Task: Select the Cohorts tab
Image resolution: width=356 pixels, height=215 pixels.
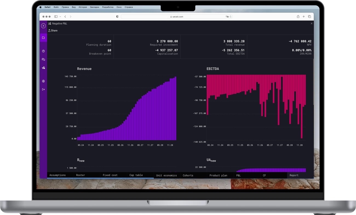Action: pos(188,175)
